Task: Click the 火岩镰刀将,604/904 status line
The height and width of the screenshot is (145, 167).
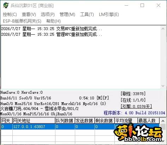Action: pos(39,109)
